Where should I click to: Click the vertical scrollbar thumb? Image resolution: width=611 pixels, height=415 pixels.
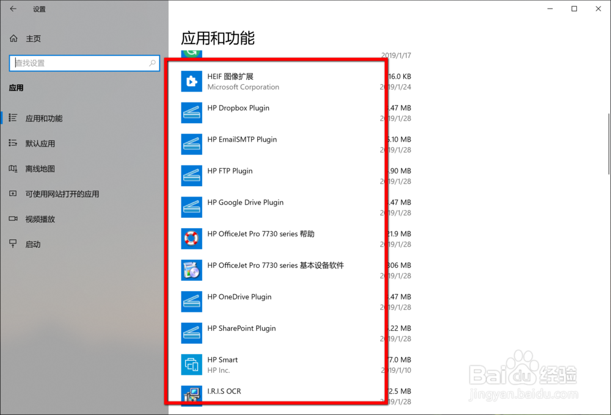pyautogui.click(x=609, y=144)
